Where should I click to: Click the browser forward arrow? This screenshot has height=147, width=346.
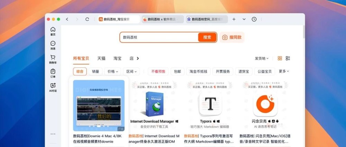(x=77, y=19)
